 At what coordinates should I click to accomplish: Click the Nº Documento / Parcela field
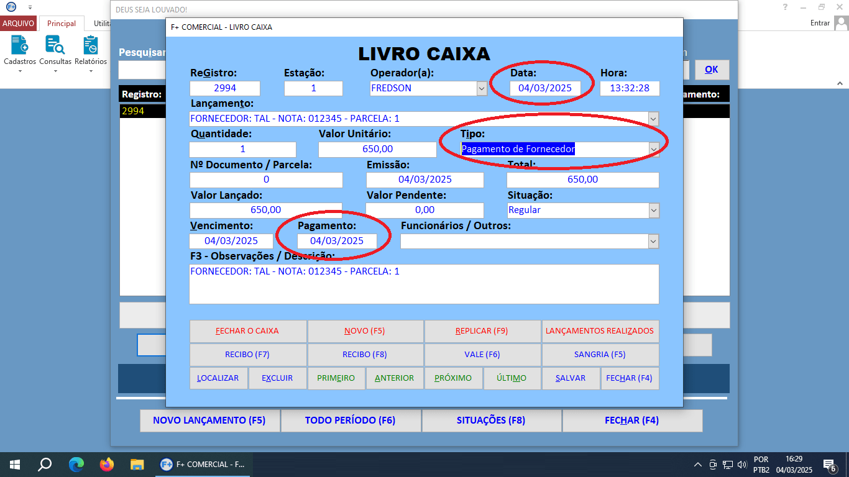pyautogui.click(x=266, y=179)
